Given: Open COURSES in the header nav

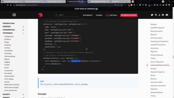Looking at the screenshot, I should click(99, 15).
